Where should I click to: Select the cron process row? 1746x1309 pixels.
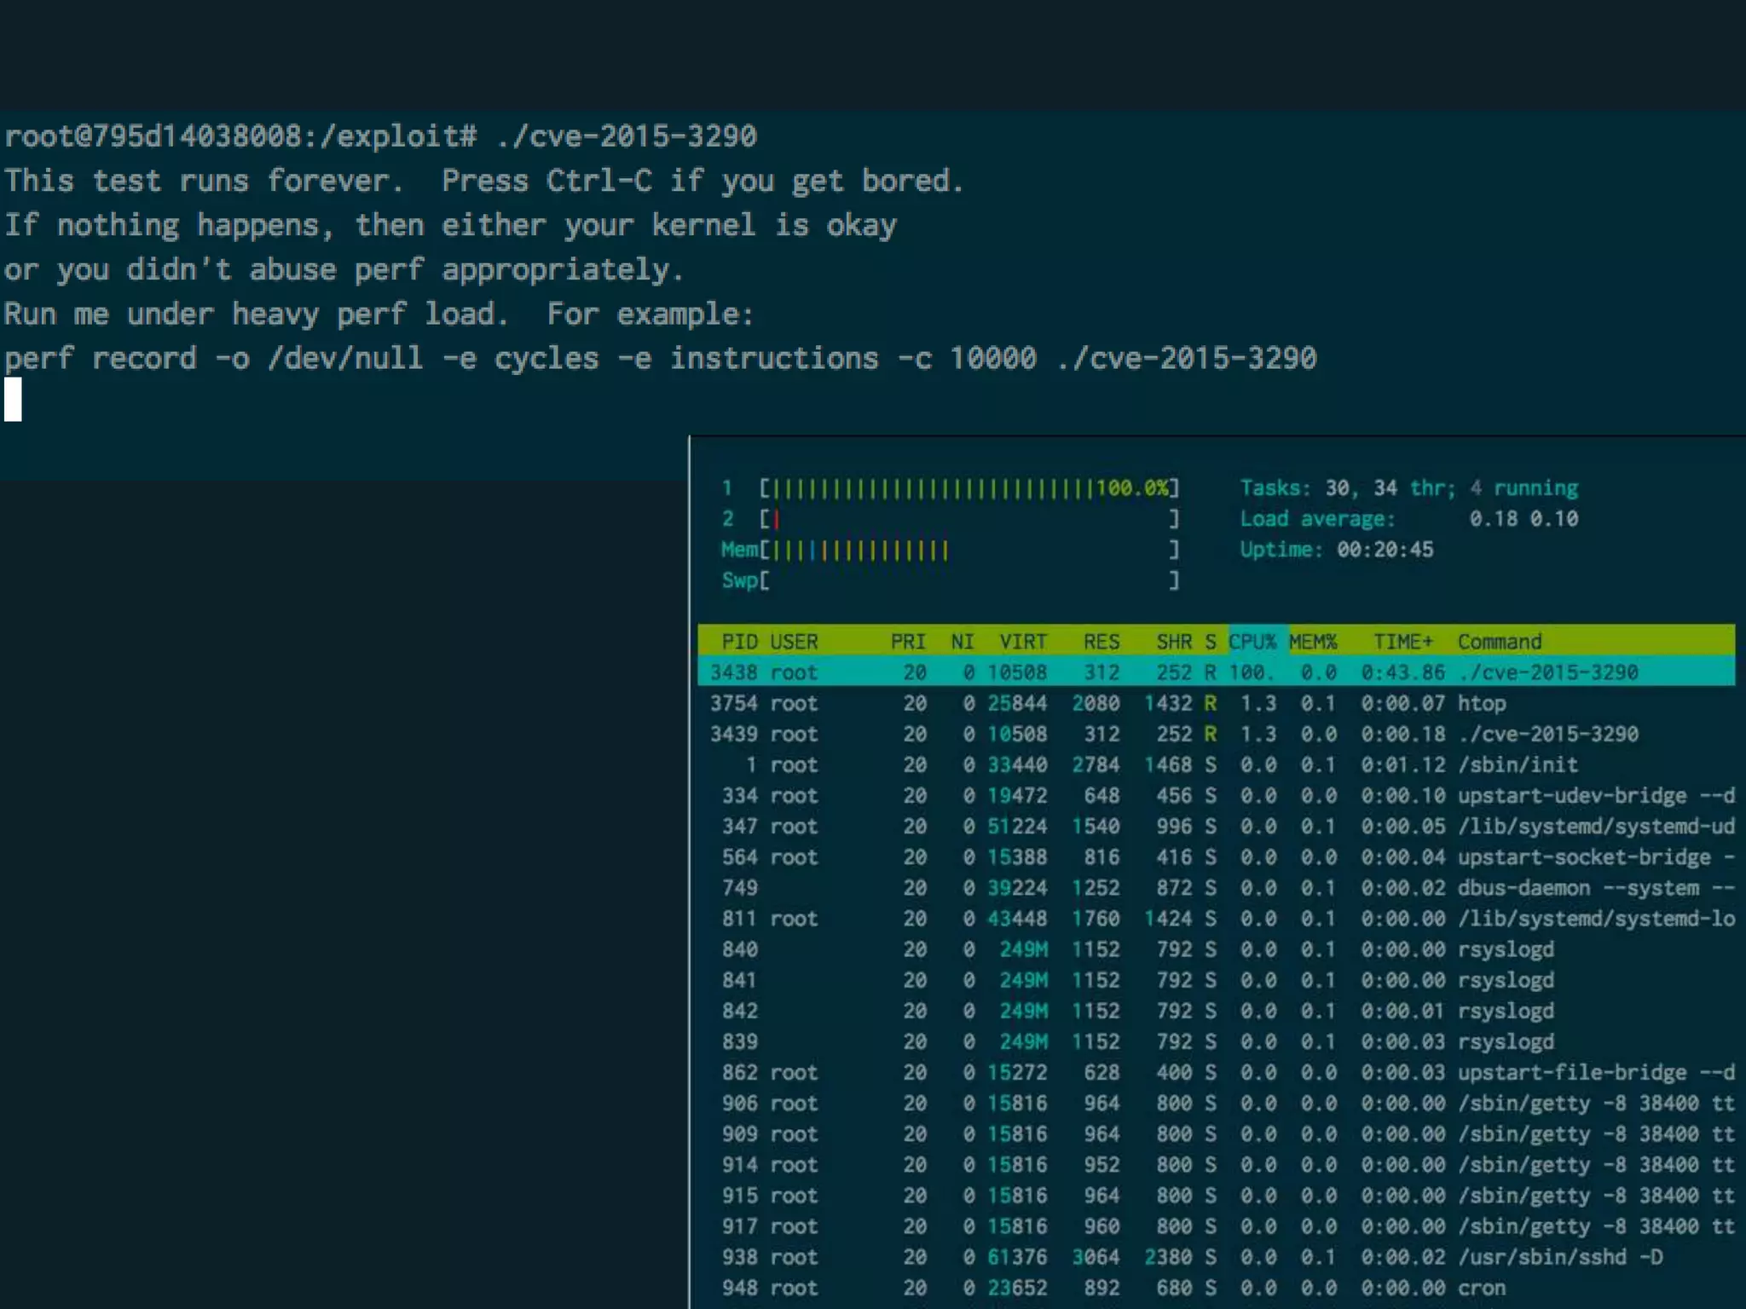click(1215, 1288)
